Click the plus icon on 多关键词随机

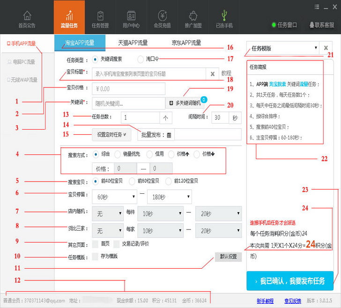(171, 103)
